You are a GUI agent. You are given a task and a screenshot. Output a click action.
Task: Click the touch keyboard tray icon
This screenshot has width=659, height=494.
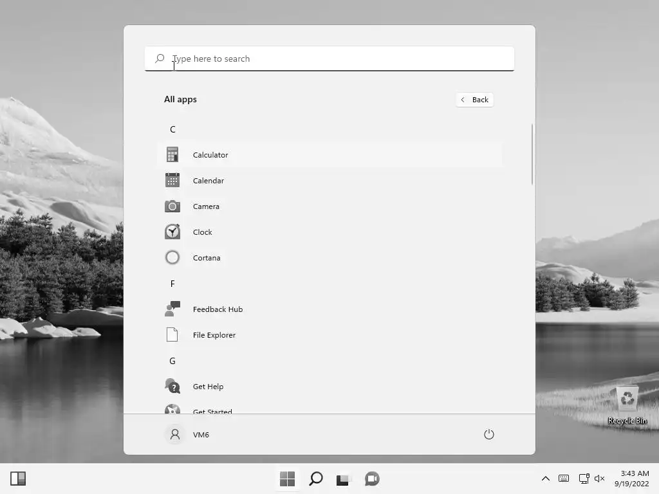tap(564, 479)
